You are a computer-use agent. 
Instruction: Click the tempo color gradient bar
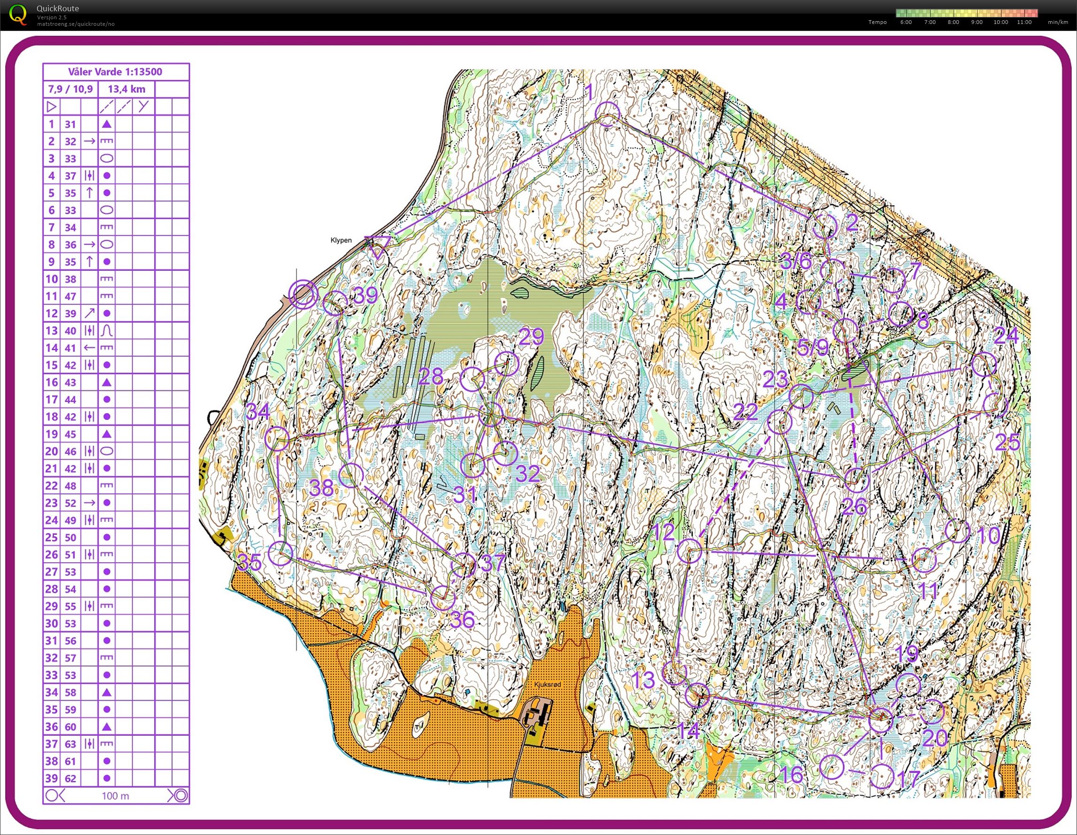pyautogui.click(x=967, y=13)
